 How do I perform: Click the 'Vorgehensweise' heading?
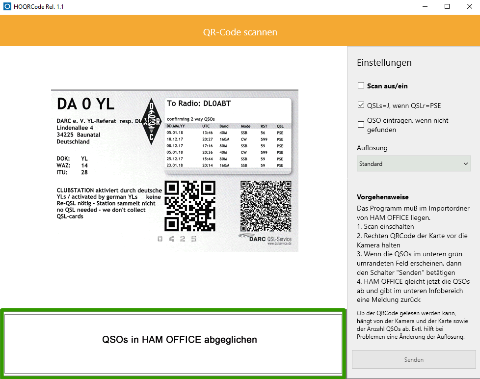point(383,197)
